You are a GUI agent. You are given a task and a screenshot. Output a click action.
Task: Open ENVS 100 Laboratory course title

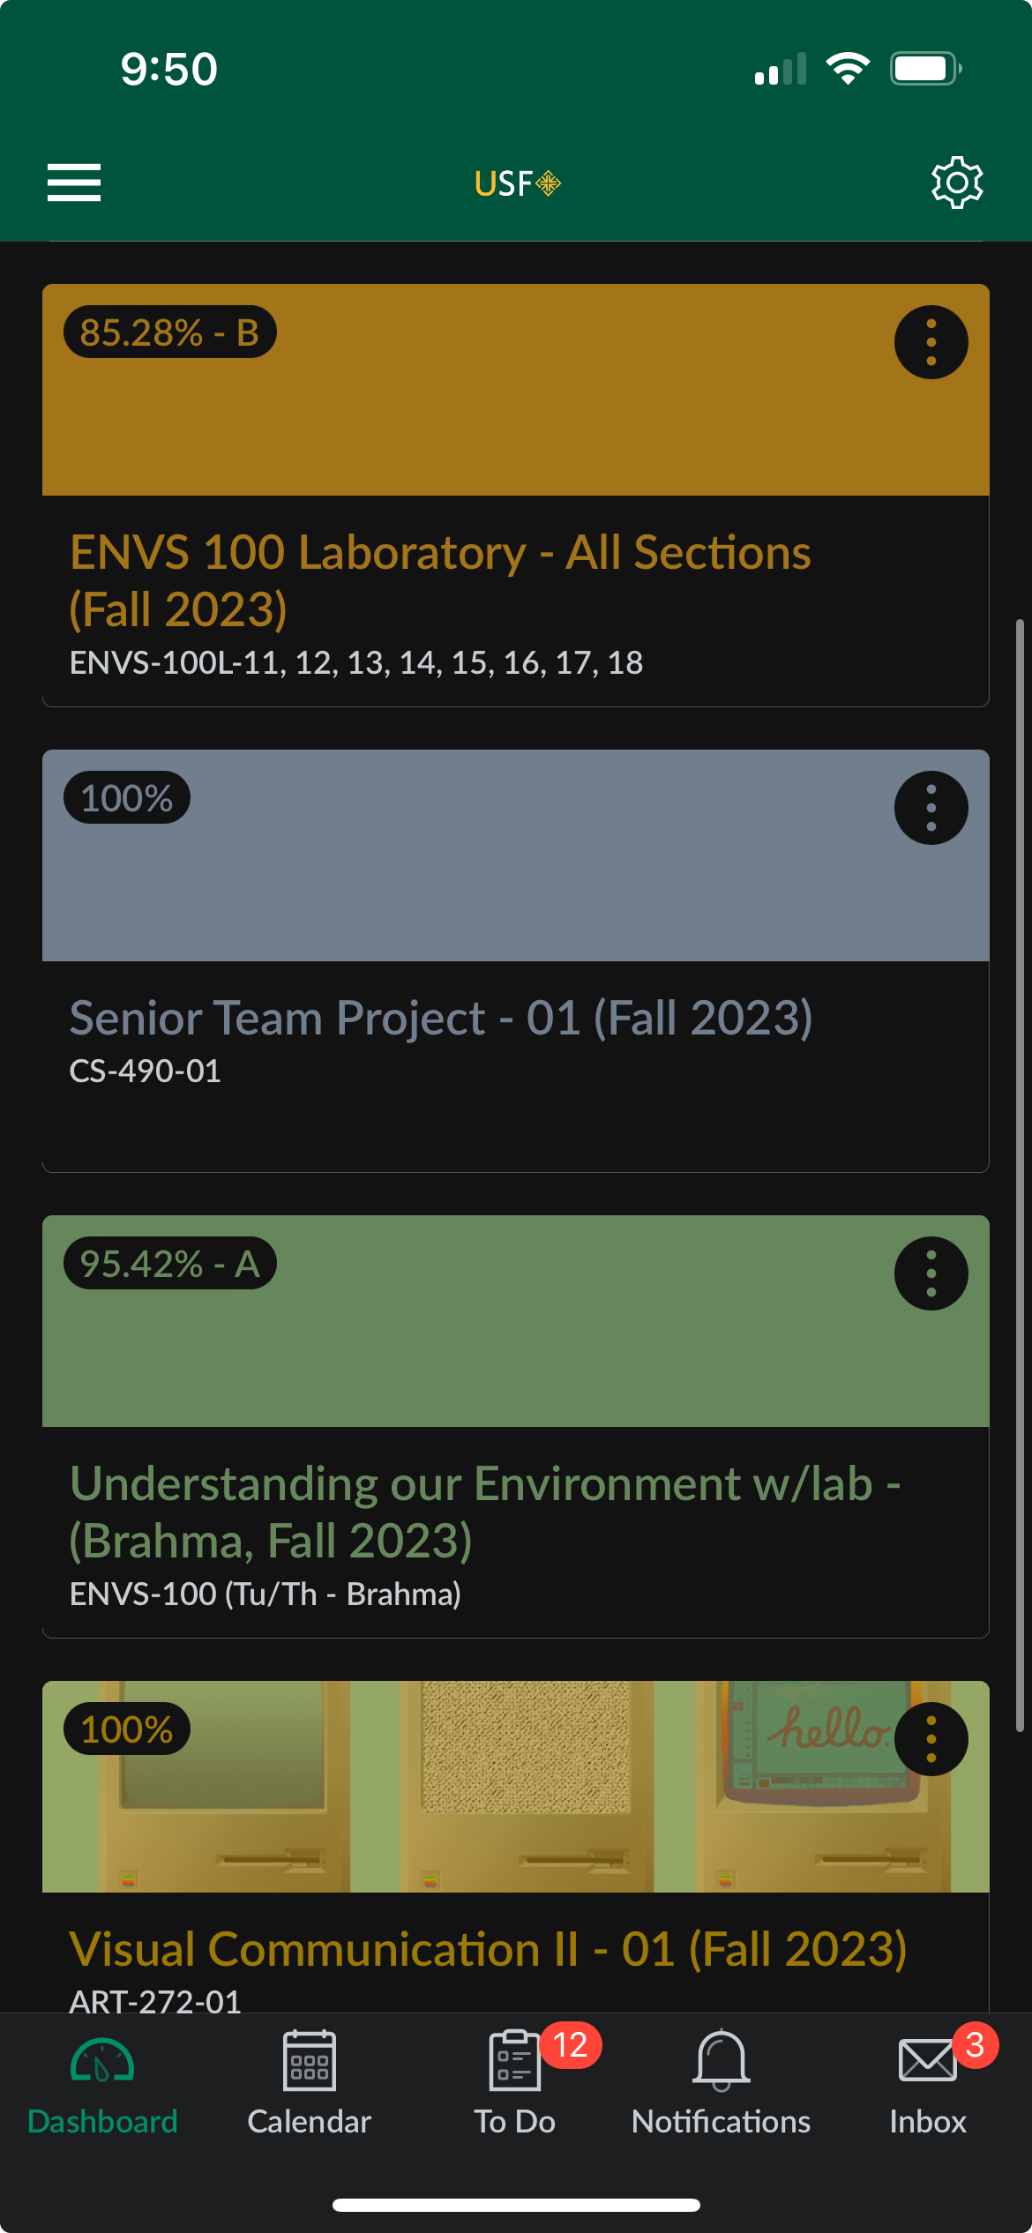tap(440, 580)
